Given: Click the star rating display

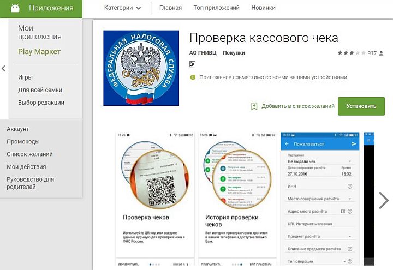Looking at the screenshot, I should [x=352, y=53].
